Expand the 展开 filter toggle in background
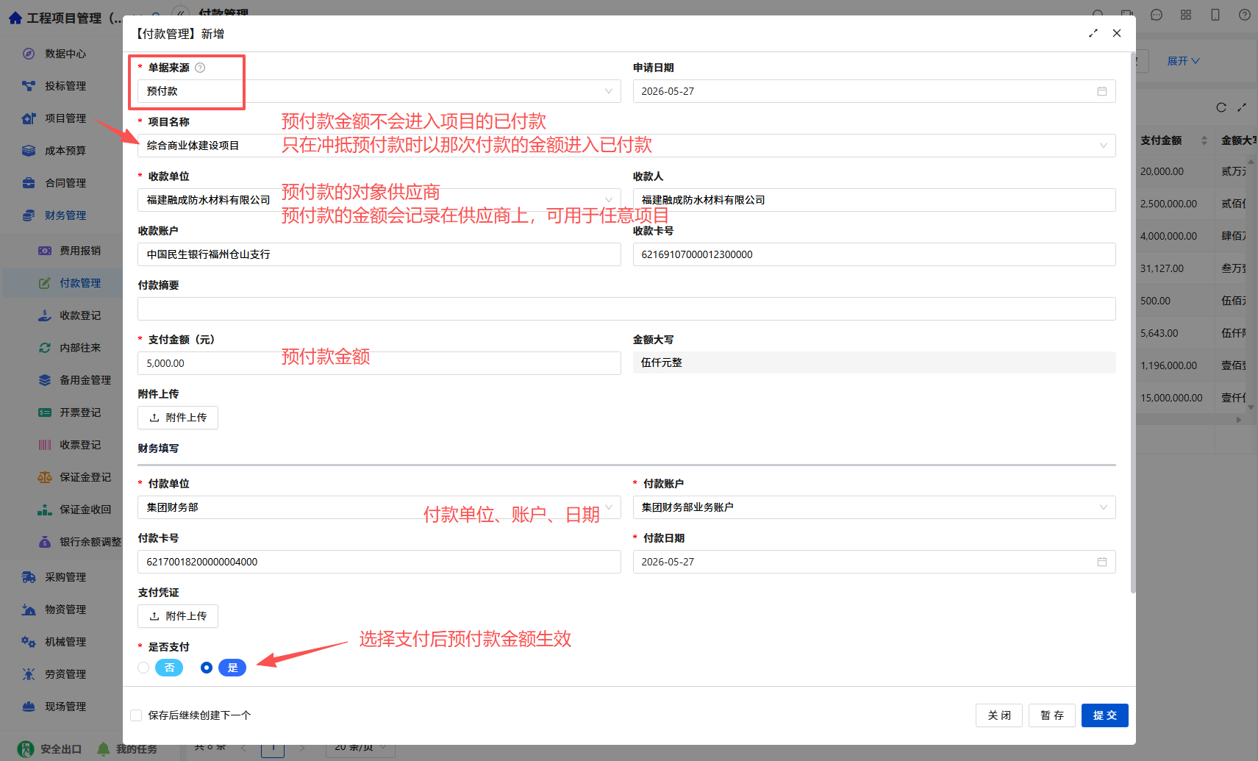 1183,61
